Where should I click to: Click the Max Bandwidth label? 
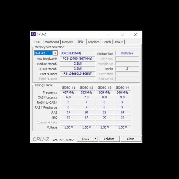tap(47, 59)
